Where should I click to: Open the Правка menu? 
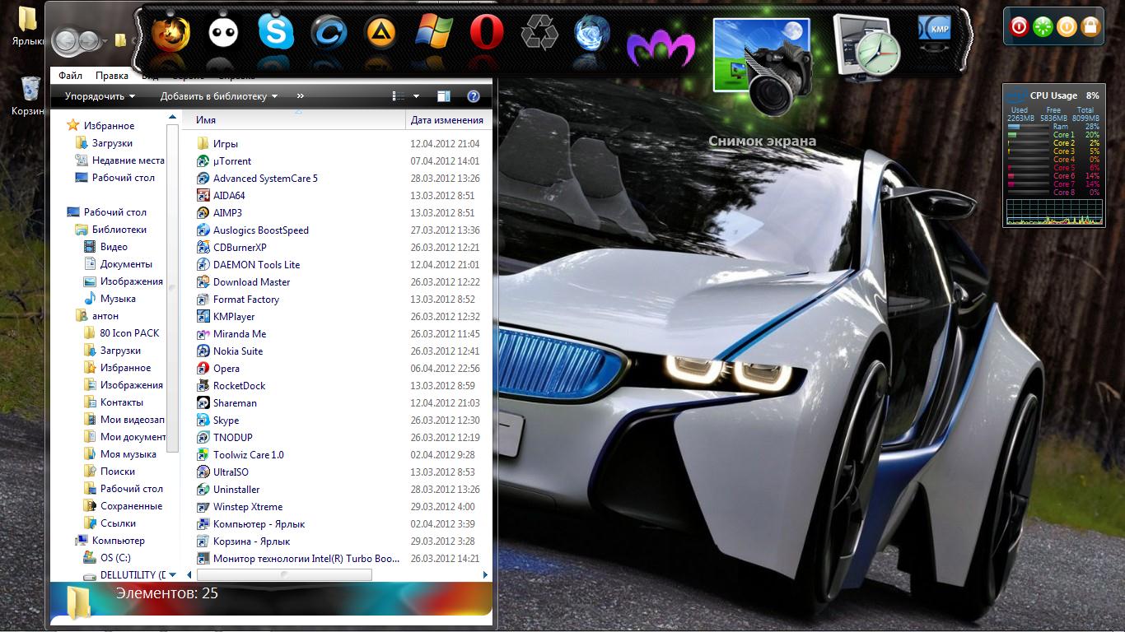pyautogui.click(x=111, y=76)
